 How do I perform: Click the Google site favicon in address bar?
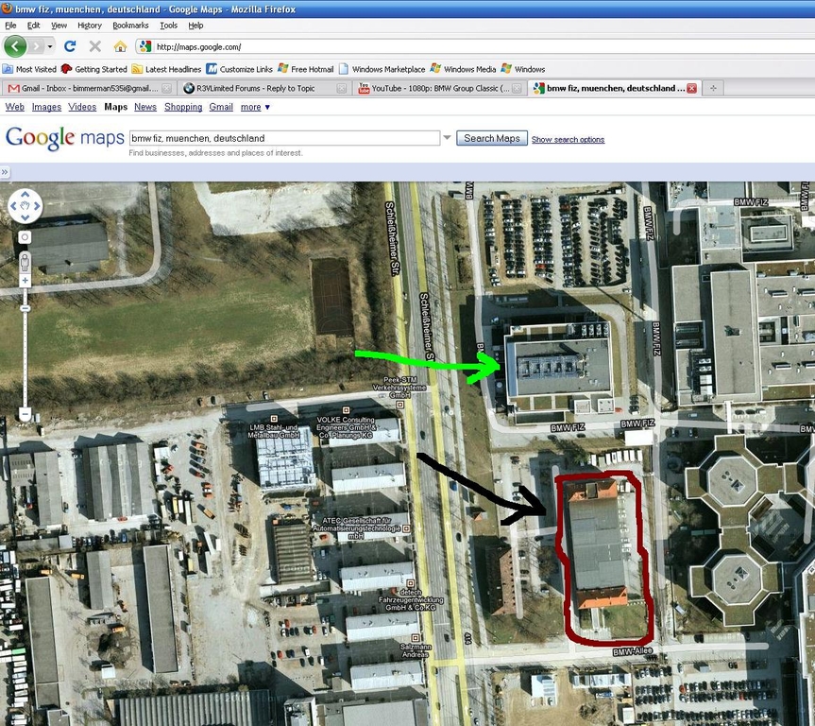tap(145, 46)
